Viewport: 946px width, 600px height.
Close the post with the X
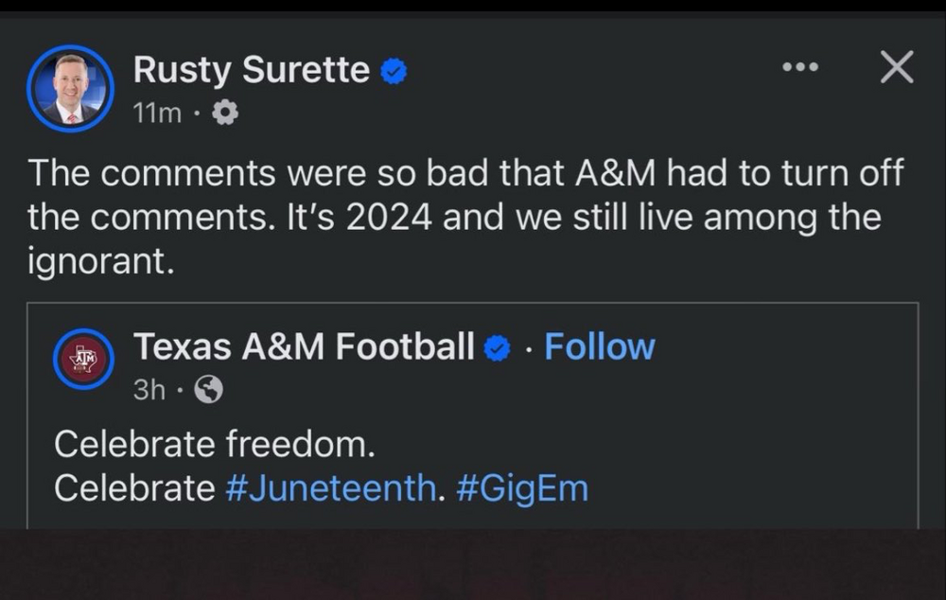click(896, 67)
